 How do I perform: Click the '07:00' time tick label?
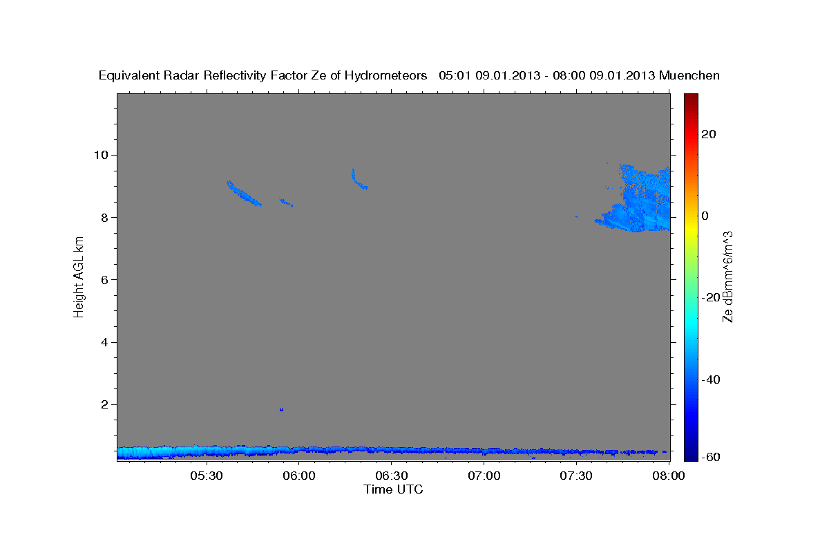pyautogui.click(x=484, y=476)
